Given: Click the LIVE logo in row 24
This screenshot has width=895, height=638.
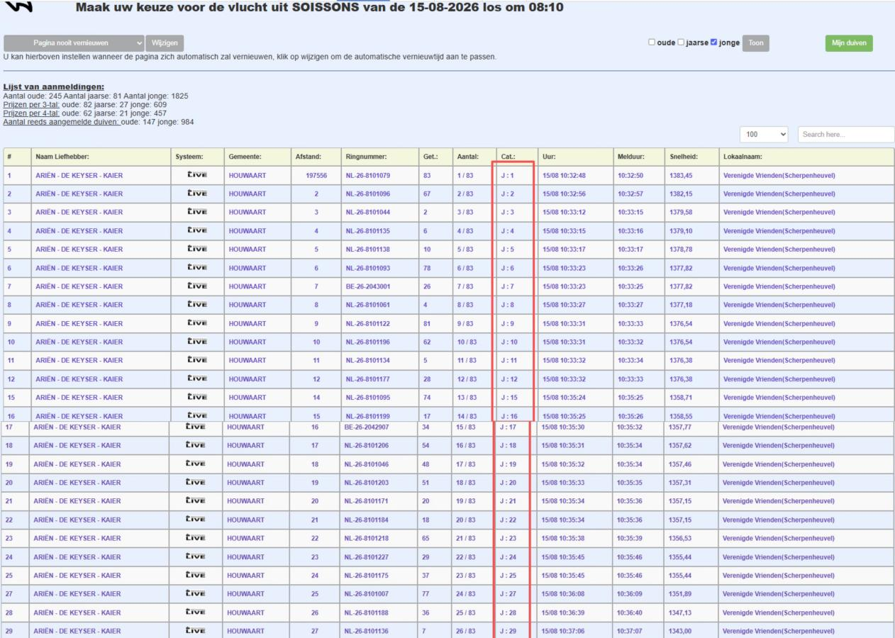Looking at the screenshot, I should click(194, 557).
